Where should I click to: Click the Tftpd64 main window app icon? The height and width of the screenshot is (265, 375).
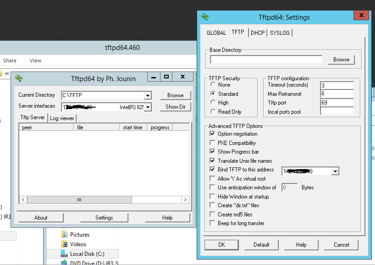click(x=19, y=78)
